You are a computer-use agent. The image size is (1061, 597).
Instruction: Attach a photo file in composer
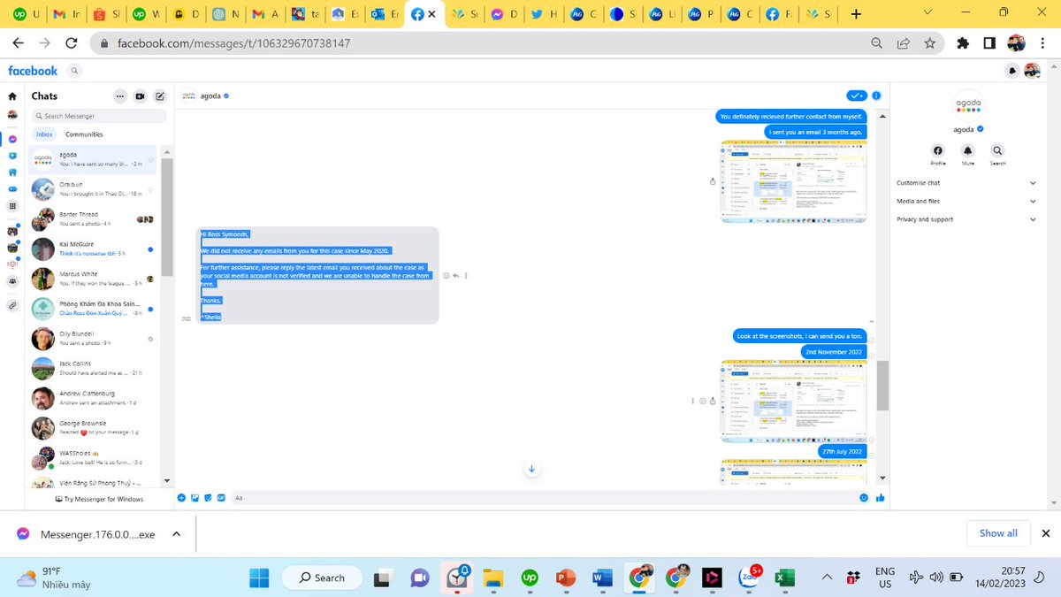click(x=195, y=498)
